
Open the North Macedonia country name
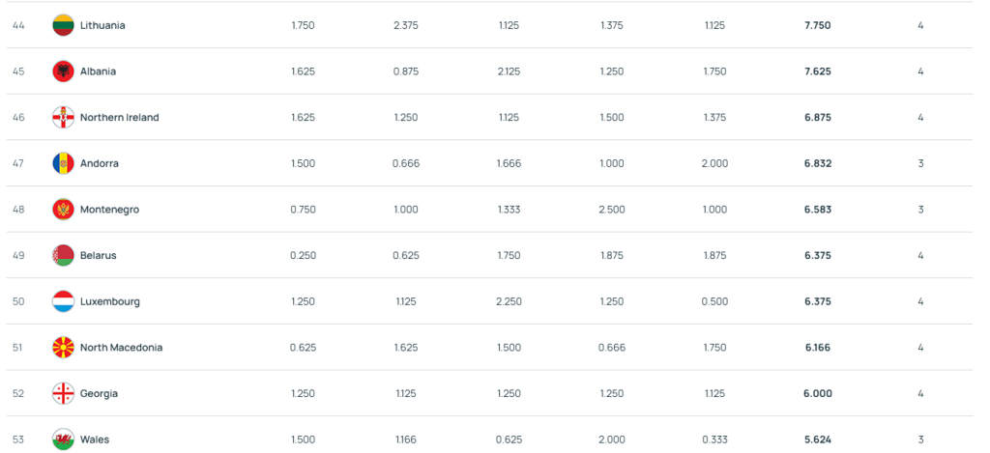[x=121, y=348]
